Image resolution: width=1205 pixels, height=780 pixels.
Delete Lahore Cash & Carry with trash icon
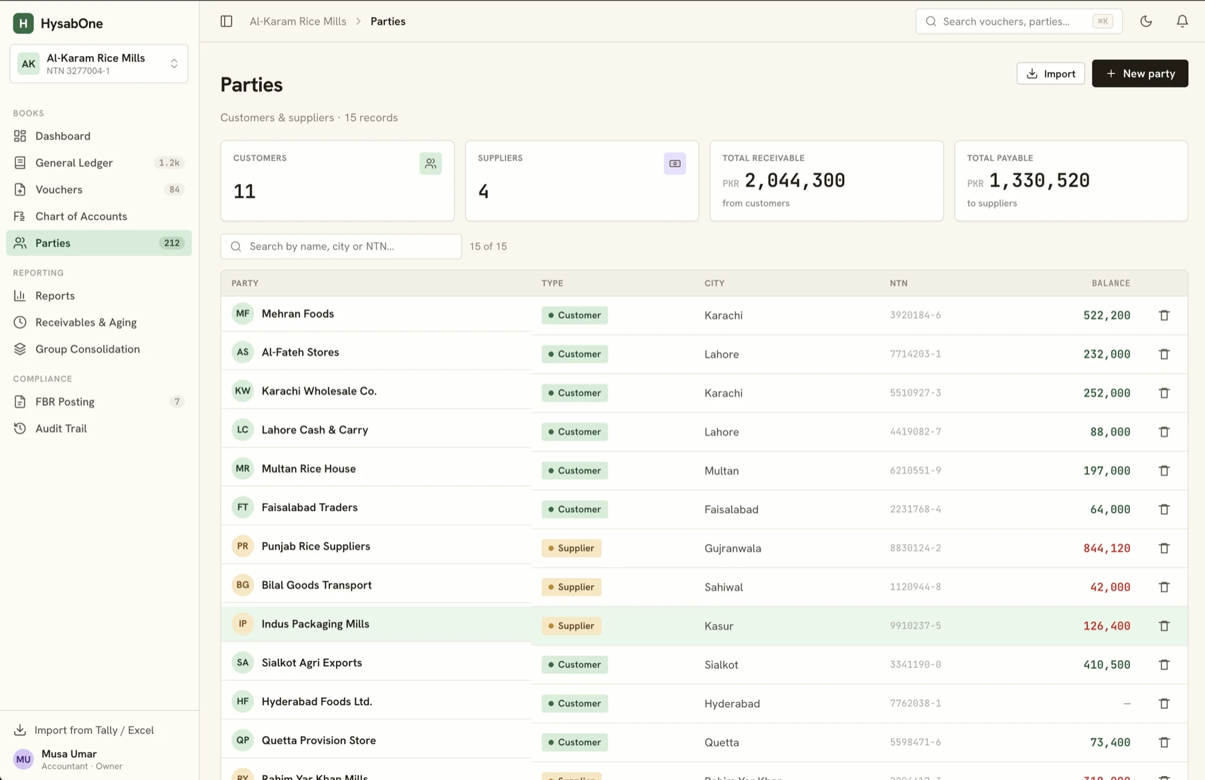(x=1164, y=431)
